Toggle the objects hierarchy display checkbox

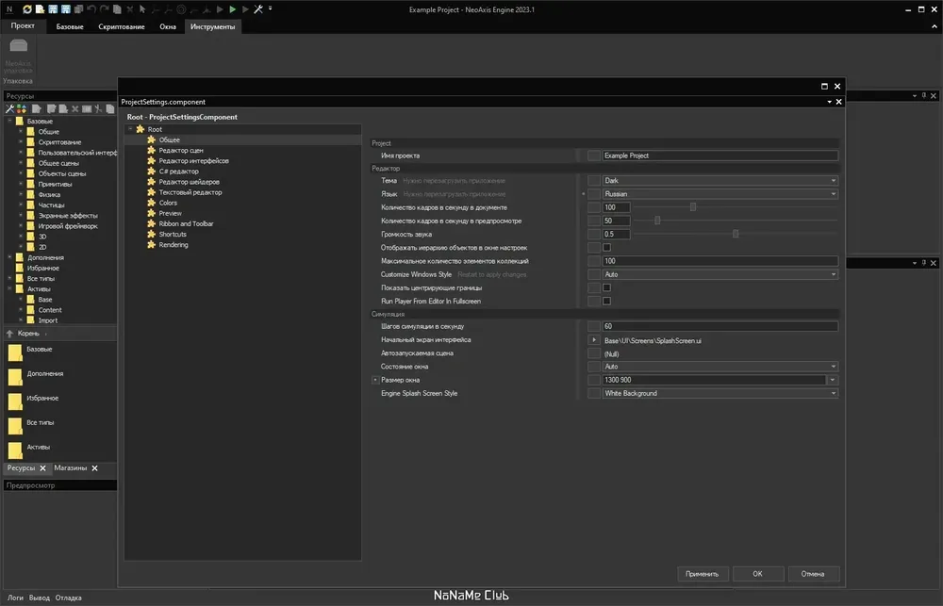pos(606,247)
